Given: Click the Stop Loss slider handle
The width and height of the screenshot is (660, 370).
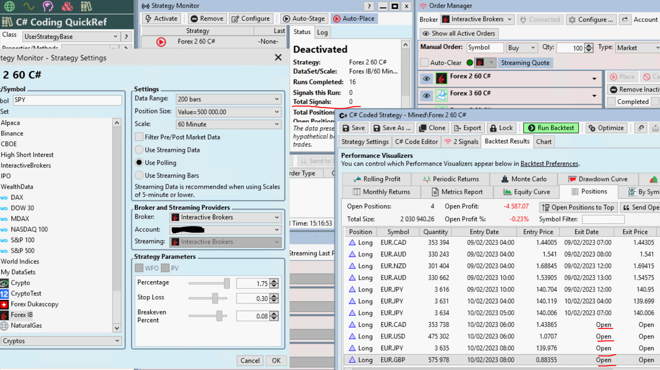Looking at the screenshot, I should pyautogui.click(x=215, y=298).
